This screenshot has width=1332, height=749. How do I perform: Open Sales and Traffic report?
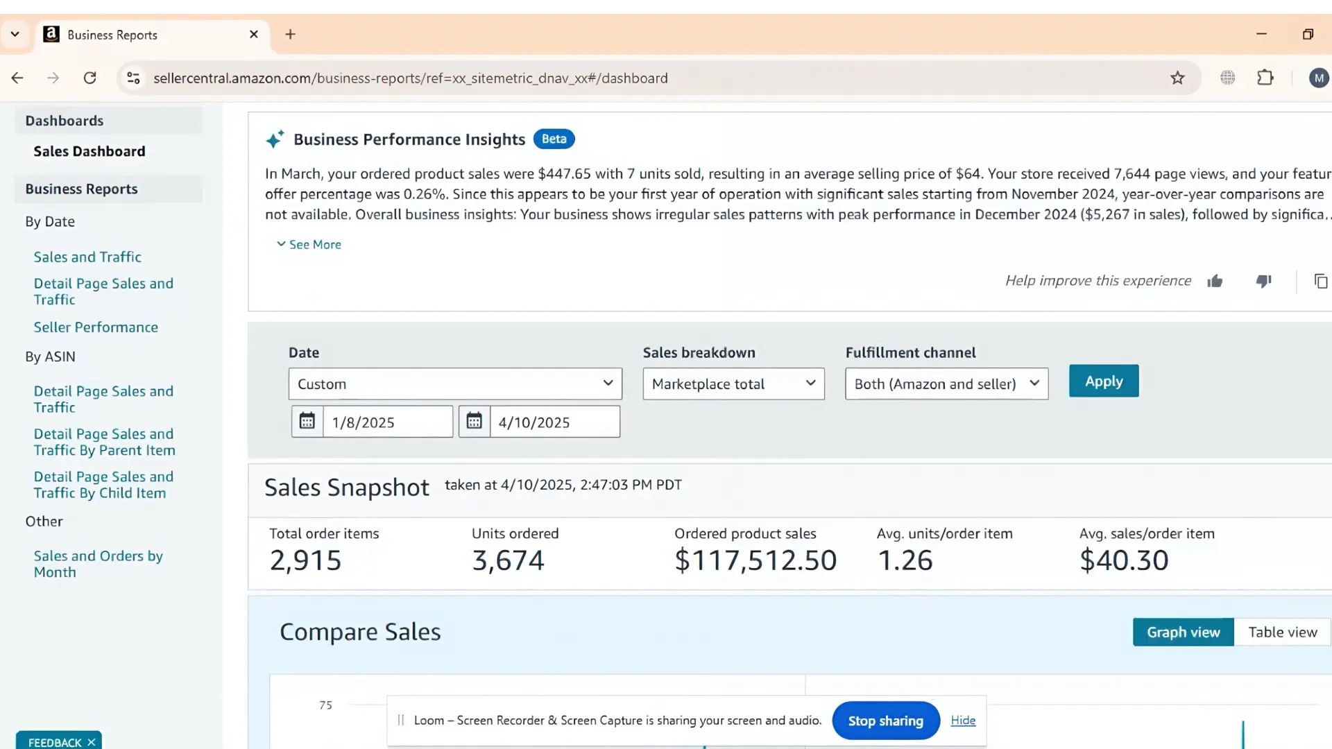coord(87,257)
